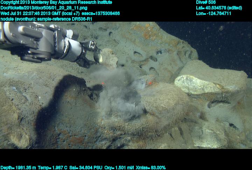Click the 'nodule (svonthun): sample-reference DR508-R1' annotation
Viewport: 252px width, 170px height.
[x=46, y=19]
